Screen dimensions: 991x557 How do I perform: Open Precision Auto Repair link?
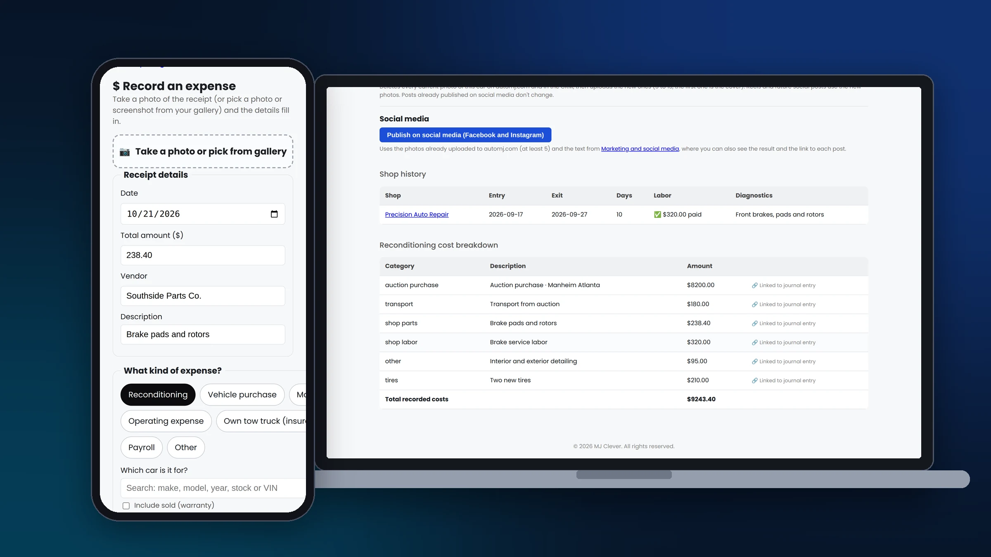pyautogui.click(x=417, y=215)
